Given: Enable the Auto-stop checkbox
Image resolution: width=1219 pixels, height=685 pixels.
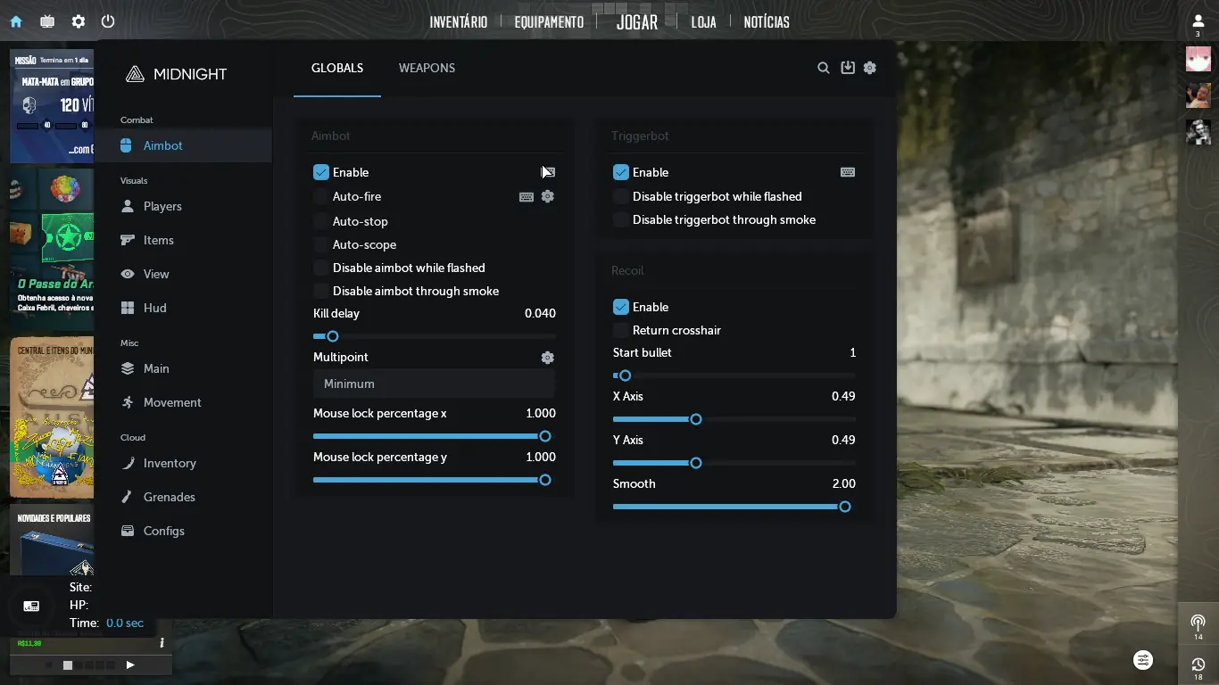Looking at the screenshot, I should coord(321,221).
